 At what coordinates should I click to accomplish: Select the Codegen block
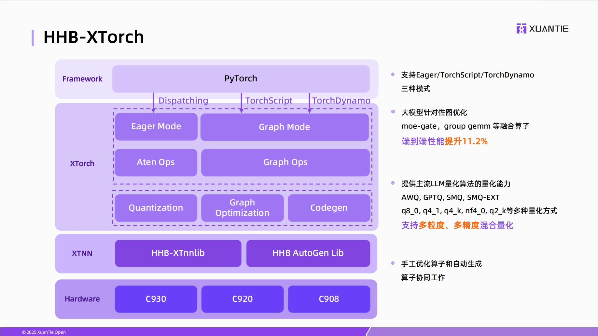click(329, 208)
